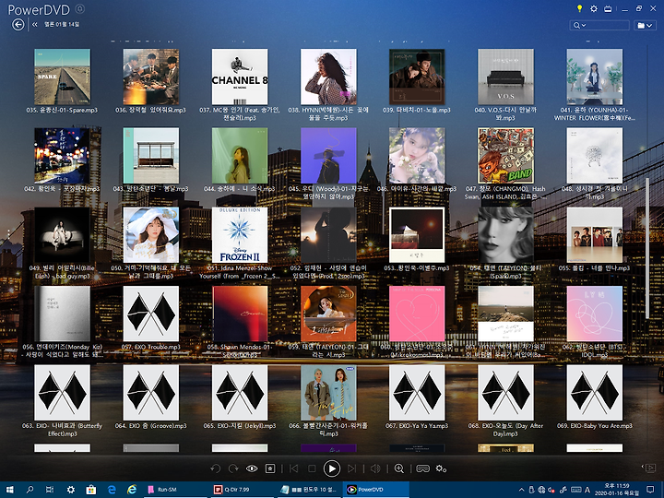The width and height of the screenshot is (664, 498).
Task: Select the 046 IU album cover
Action: coord(417,156)
